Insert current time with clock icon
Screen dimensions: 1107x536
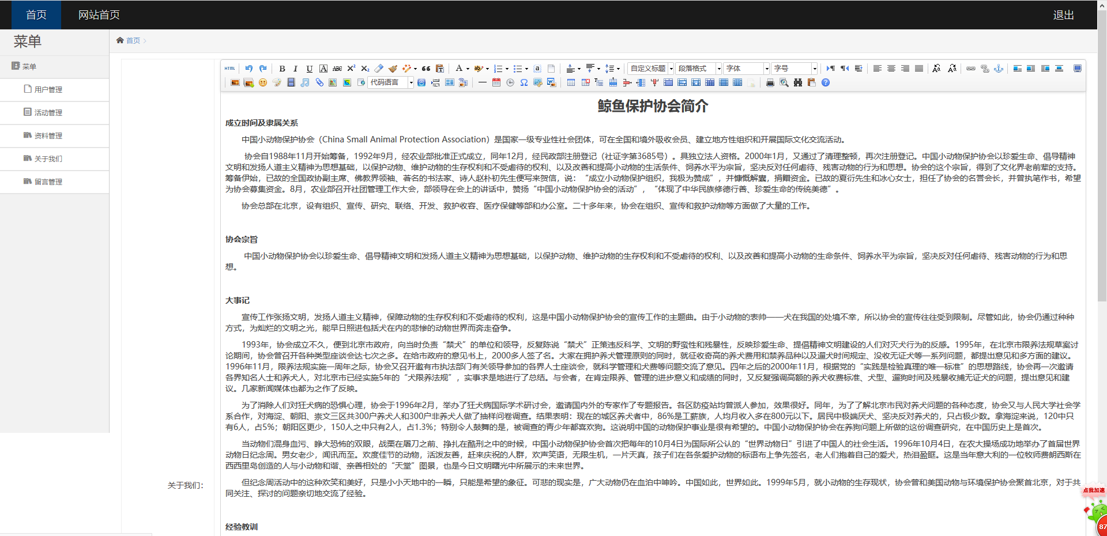point(510,82)
